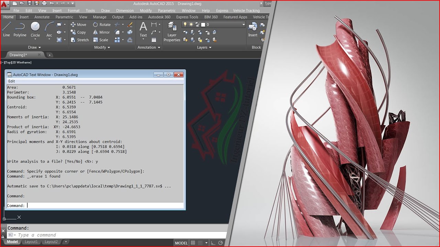This screenshot has height=247, width=440.
Task: Toggle MODEL space button in status bar
Action: (181, 243)
